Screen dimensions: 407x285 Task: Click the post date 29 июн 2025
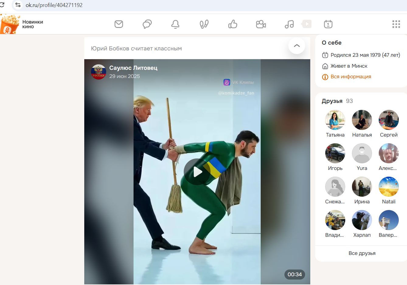124,76
